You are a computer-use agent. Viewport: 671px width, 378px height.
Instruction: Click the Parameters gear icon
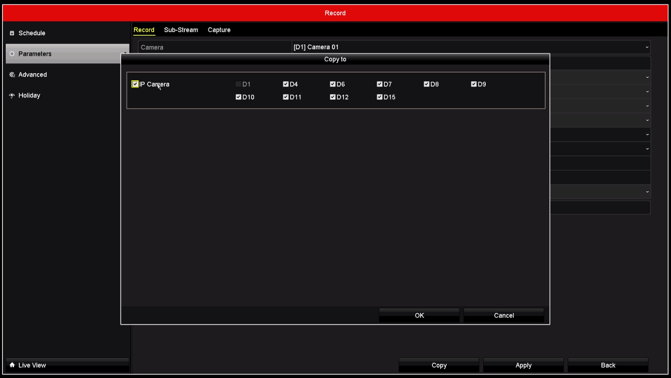coord(12,54)
